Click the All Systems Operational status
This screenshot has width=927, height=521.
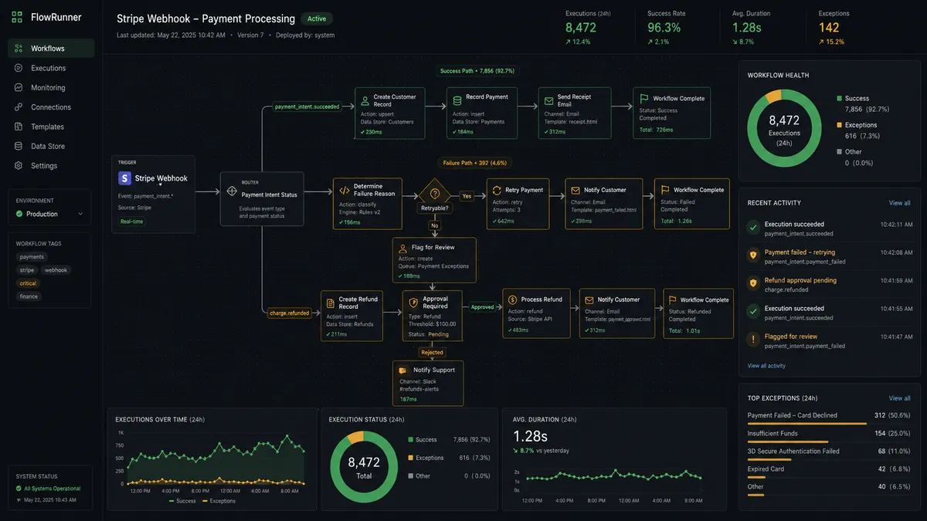tap(48, 489)
